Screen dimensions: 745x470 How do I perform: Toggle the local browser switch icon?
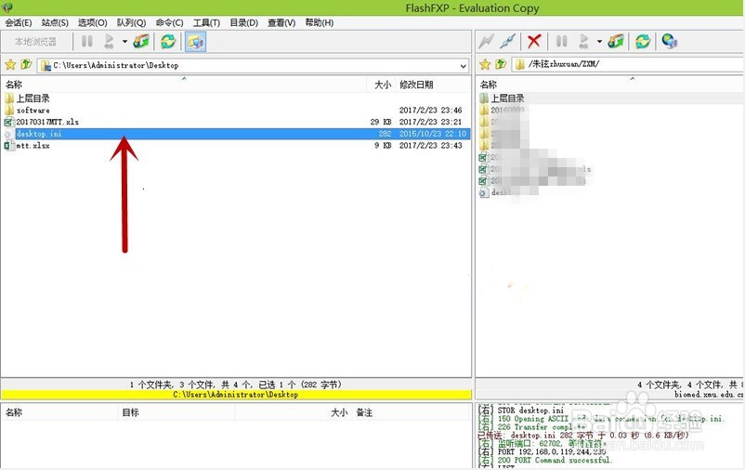click(195, 42)
